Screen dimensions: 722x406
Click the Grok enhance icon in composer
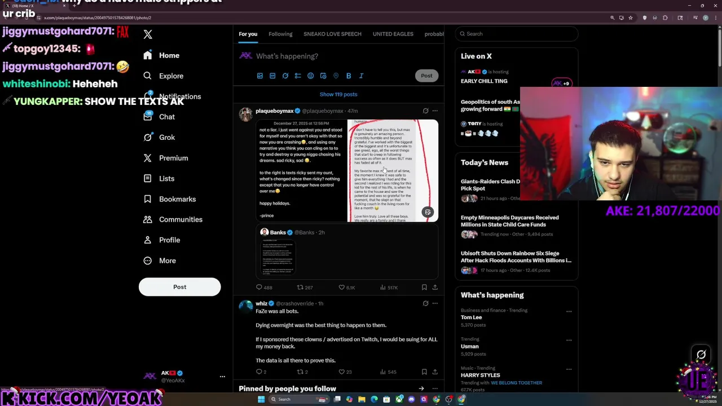click(x=285, y=76)
